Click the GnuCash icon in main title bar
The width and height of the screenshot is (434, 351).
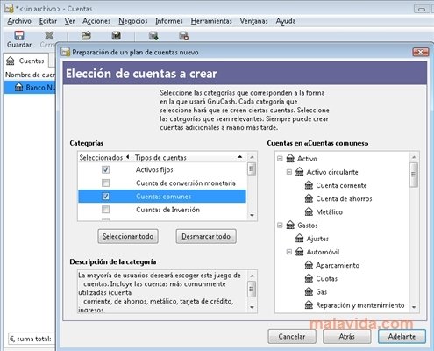click(9, 9)
